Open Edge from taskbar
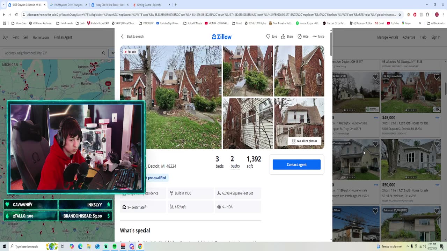The height and width of the screenshot is (251, 447). coord(80,246)
